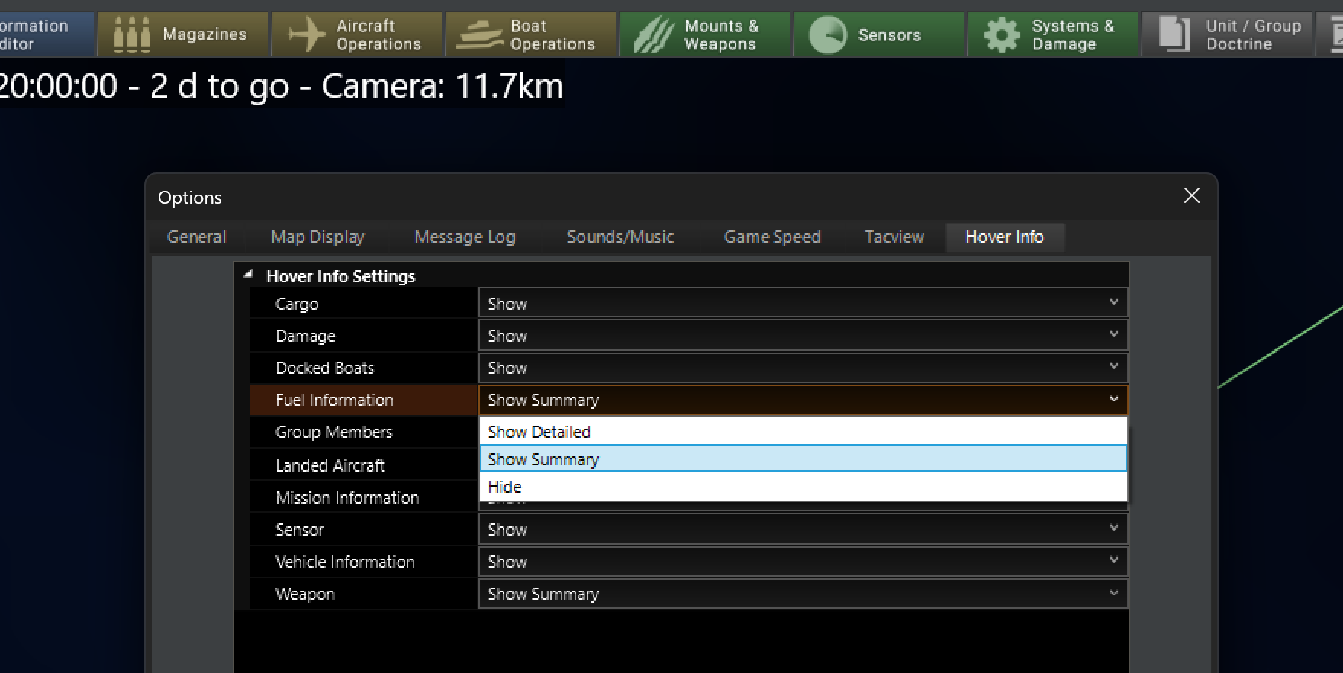This screenshot has width=1343, height=673.
Task: Open Mounts & Weapons panel
Action: [x=705, y=34]
